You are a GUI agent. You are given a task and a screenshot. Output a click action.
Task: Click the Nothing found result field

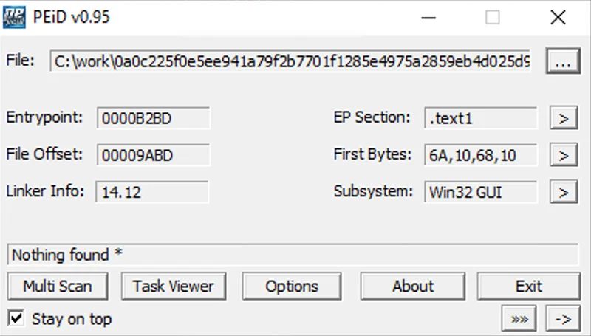(x=293, y=255)
